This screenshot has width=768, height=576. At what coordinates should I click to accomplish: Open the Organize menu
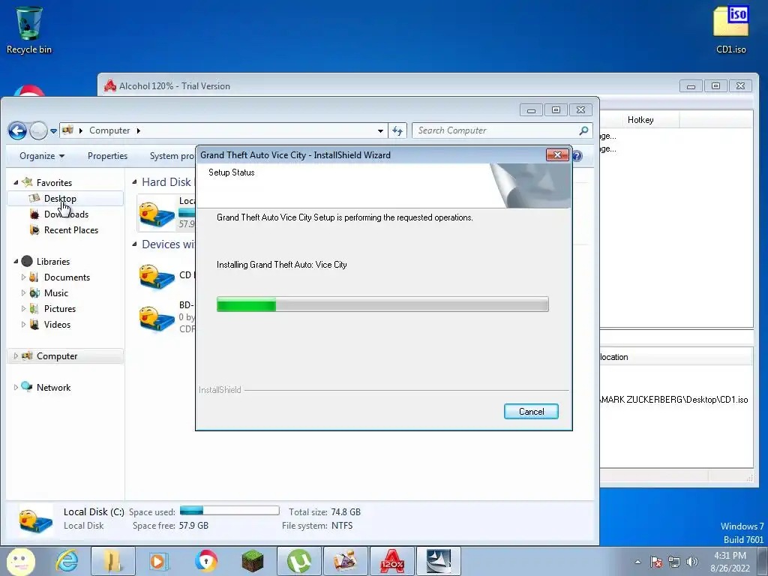click(x=42, y=156)
